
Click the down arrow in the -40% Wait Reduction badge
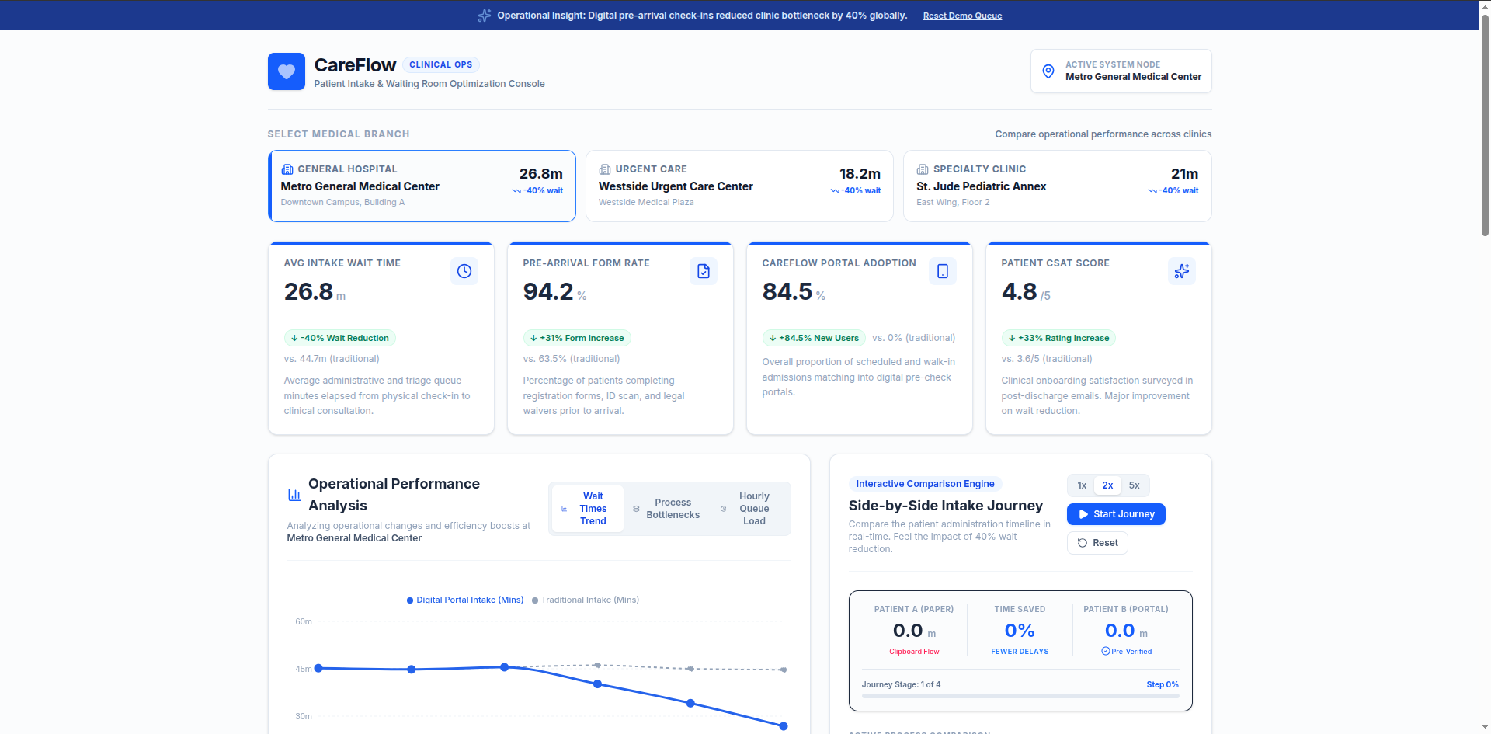pyautogui.click(x=294, y=338)
